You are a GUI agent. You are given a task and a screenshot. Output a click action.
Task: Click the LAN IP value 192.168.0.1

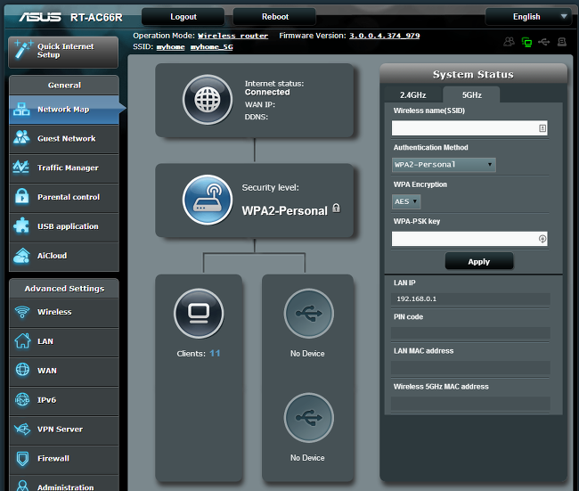(x=417, y=299)
